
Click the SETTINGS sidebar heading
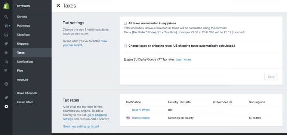pos(23,6)
